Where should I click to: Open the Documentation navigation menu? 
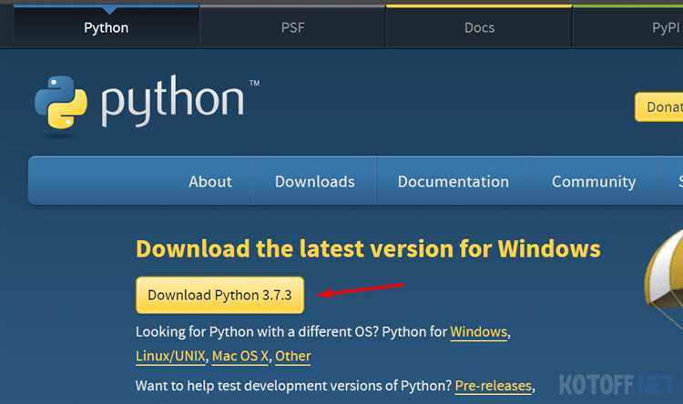pos(454,181)
